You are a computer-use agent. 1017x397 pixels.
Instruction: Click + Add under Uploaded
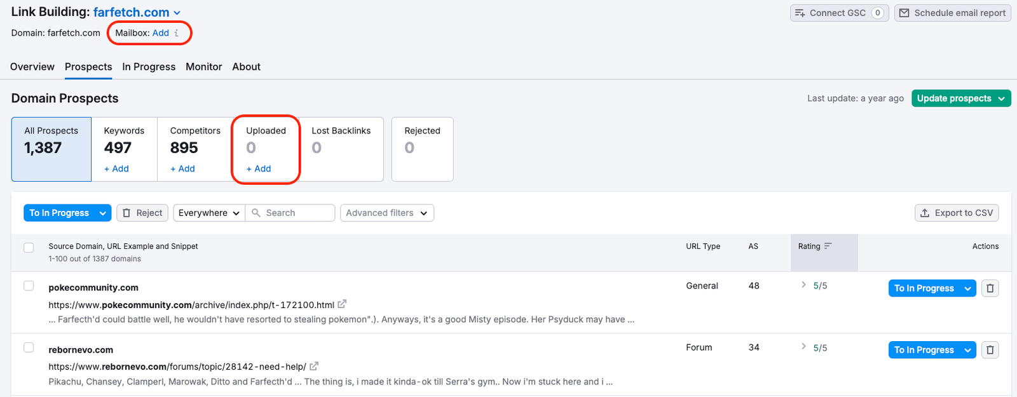pyautogui.click(x=259, y=168)
